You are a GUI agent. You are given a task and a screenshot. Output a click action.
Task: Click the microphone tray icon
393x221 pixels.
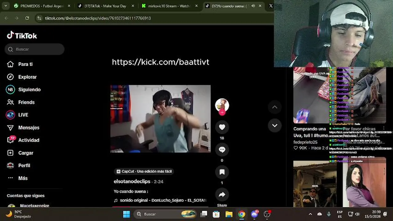tap(329, 214)
